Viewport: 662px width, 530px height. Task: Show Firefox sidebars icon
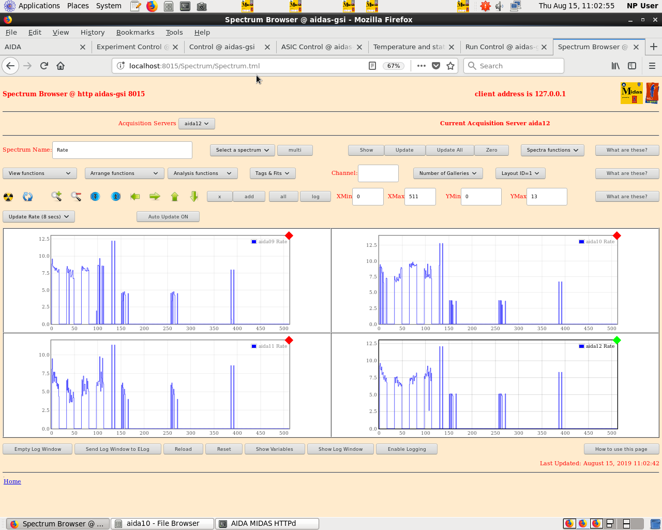pyautogui.click(x=632, y=66)
